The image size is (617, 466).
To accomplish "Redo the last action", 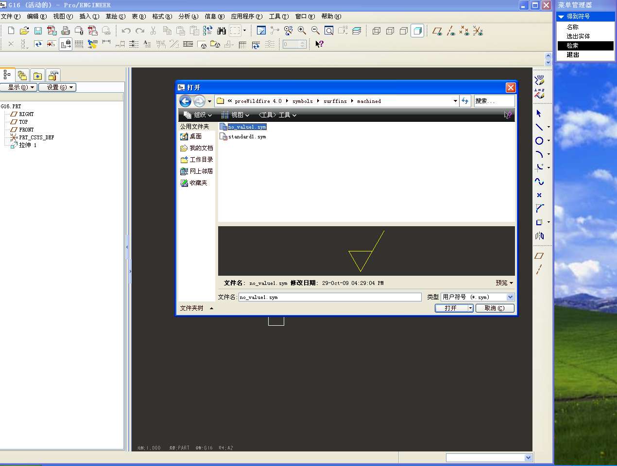I will point(140,31).
